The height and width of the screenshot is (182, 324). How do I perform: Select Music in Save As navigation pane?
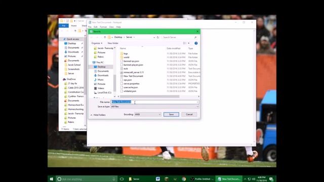point(100,80)
